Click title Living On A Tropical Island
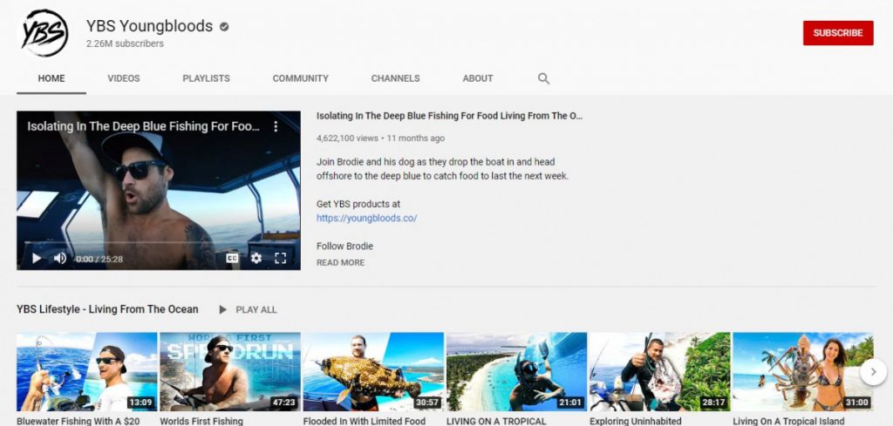This screenshot has width=893, height=426. pos(788,421)
